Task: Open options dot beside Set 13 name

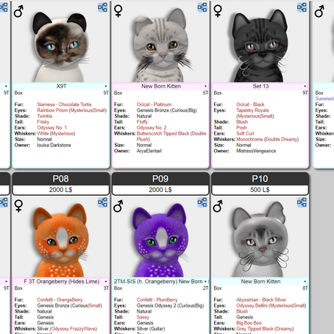Action: (x=305, y=86)
